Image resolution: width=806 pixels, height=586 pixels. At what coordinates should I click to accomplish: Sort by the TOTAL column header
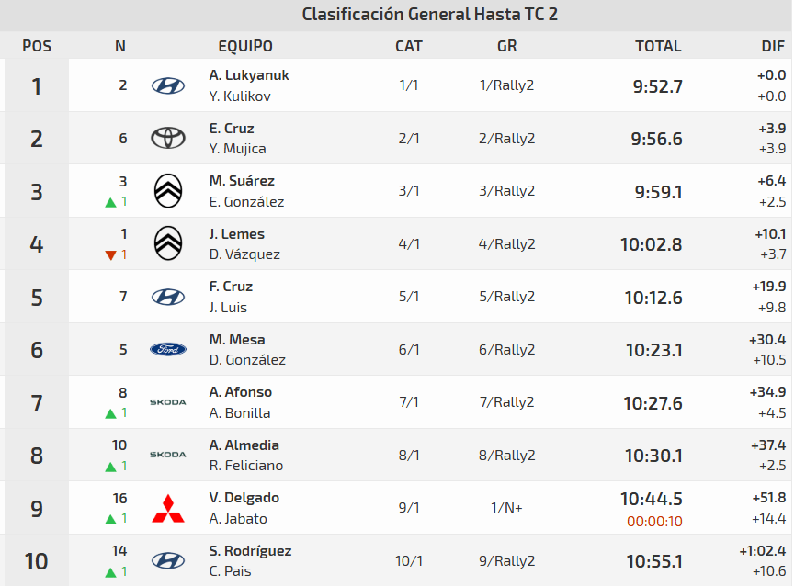pos(658,46)
